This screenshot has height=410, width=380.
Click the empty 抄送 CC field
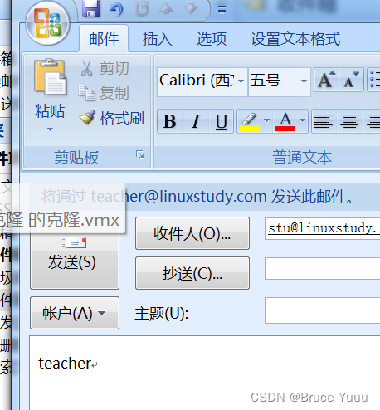click(x=322, y=268)
